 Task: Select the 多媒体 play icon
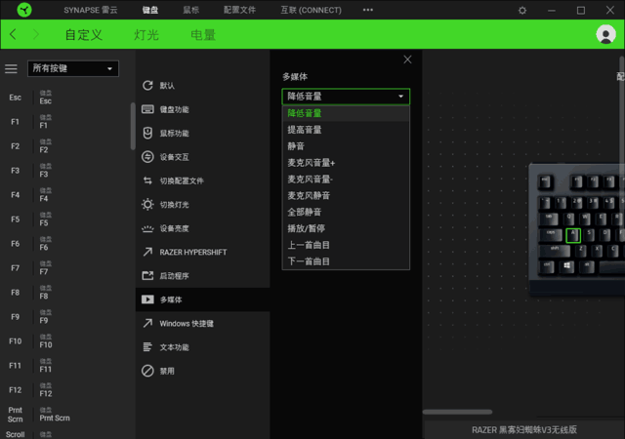[x=147, y=299]
